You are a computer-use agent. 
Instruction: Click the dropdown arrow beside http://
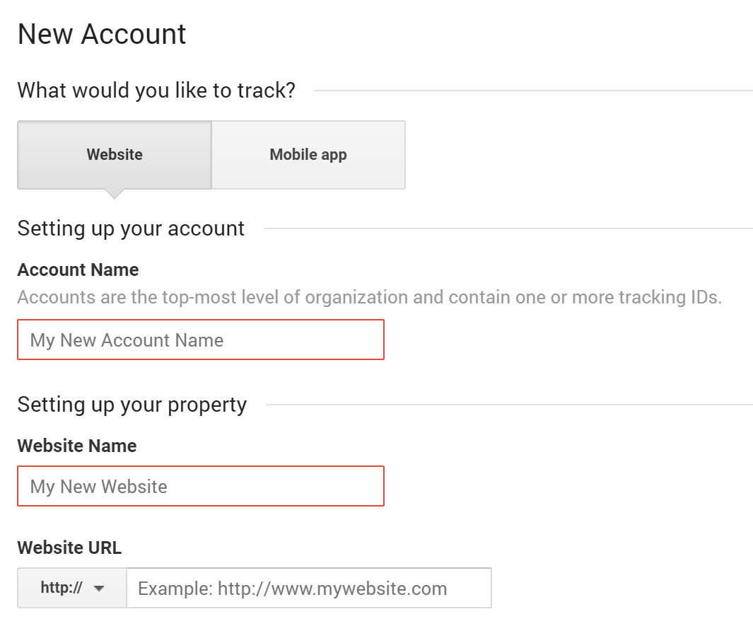tap(99, 589)
